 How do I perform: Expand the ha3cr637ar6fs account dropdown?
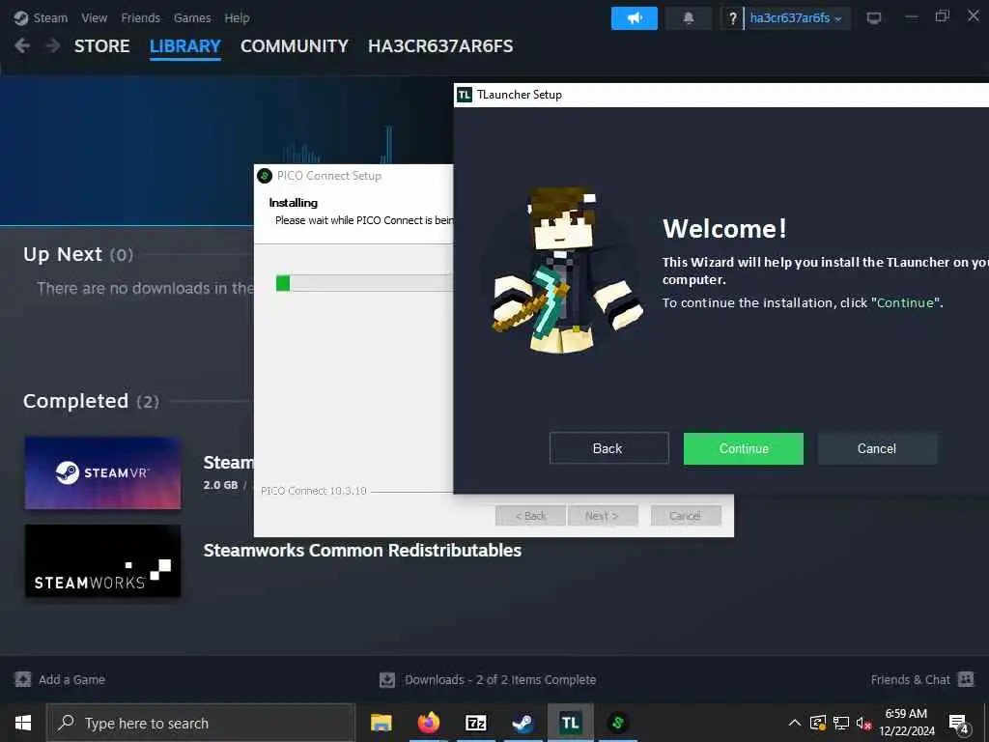(797, 18)
